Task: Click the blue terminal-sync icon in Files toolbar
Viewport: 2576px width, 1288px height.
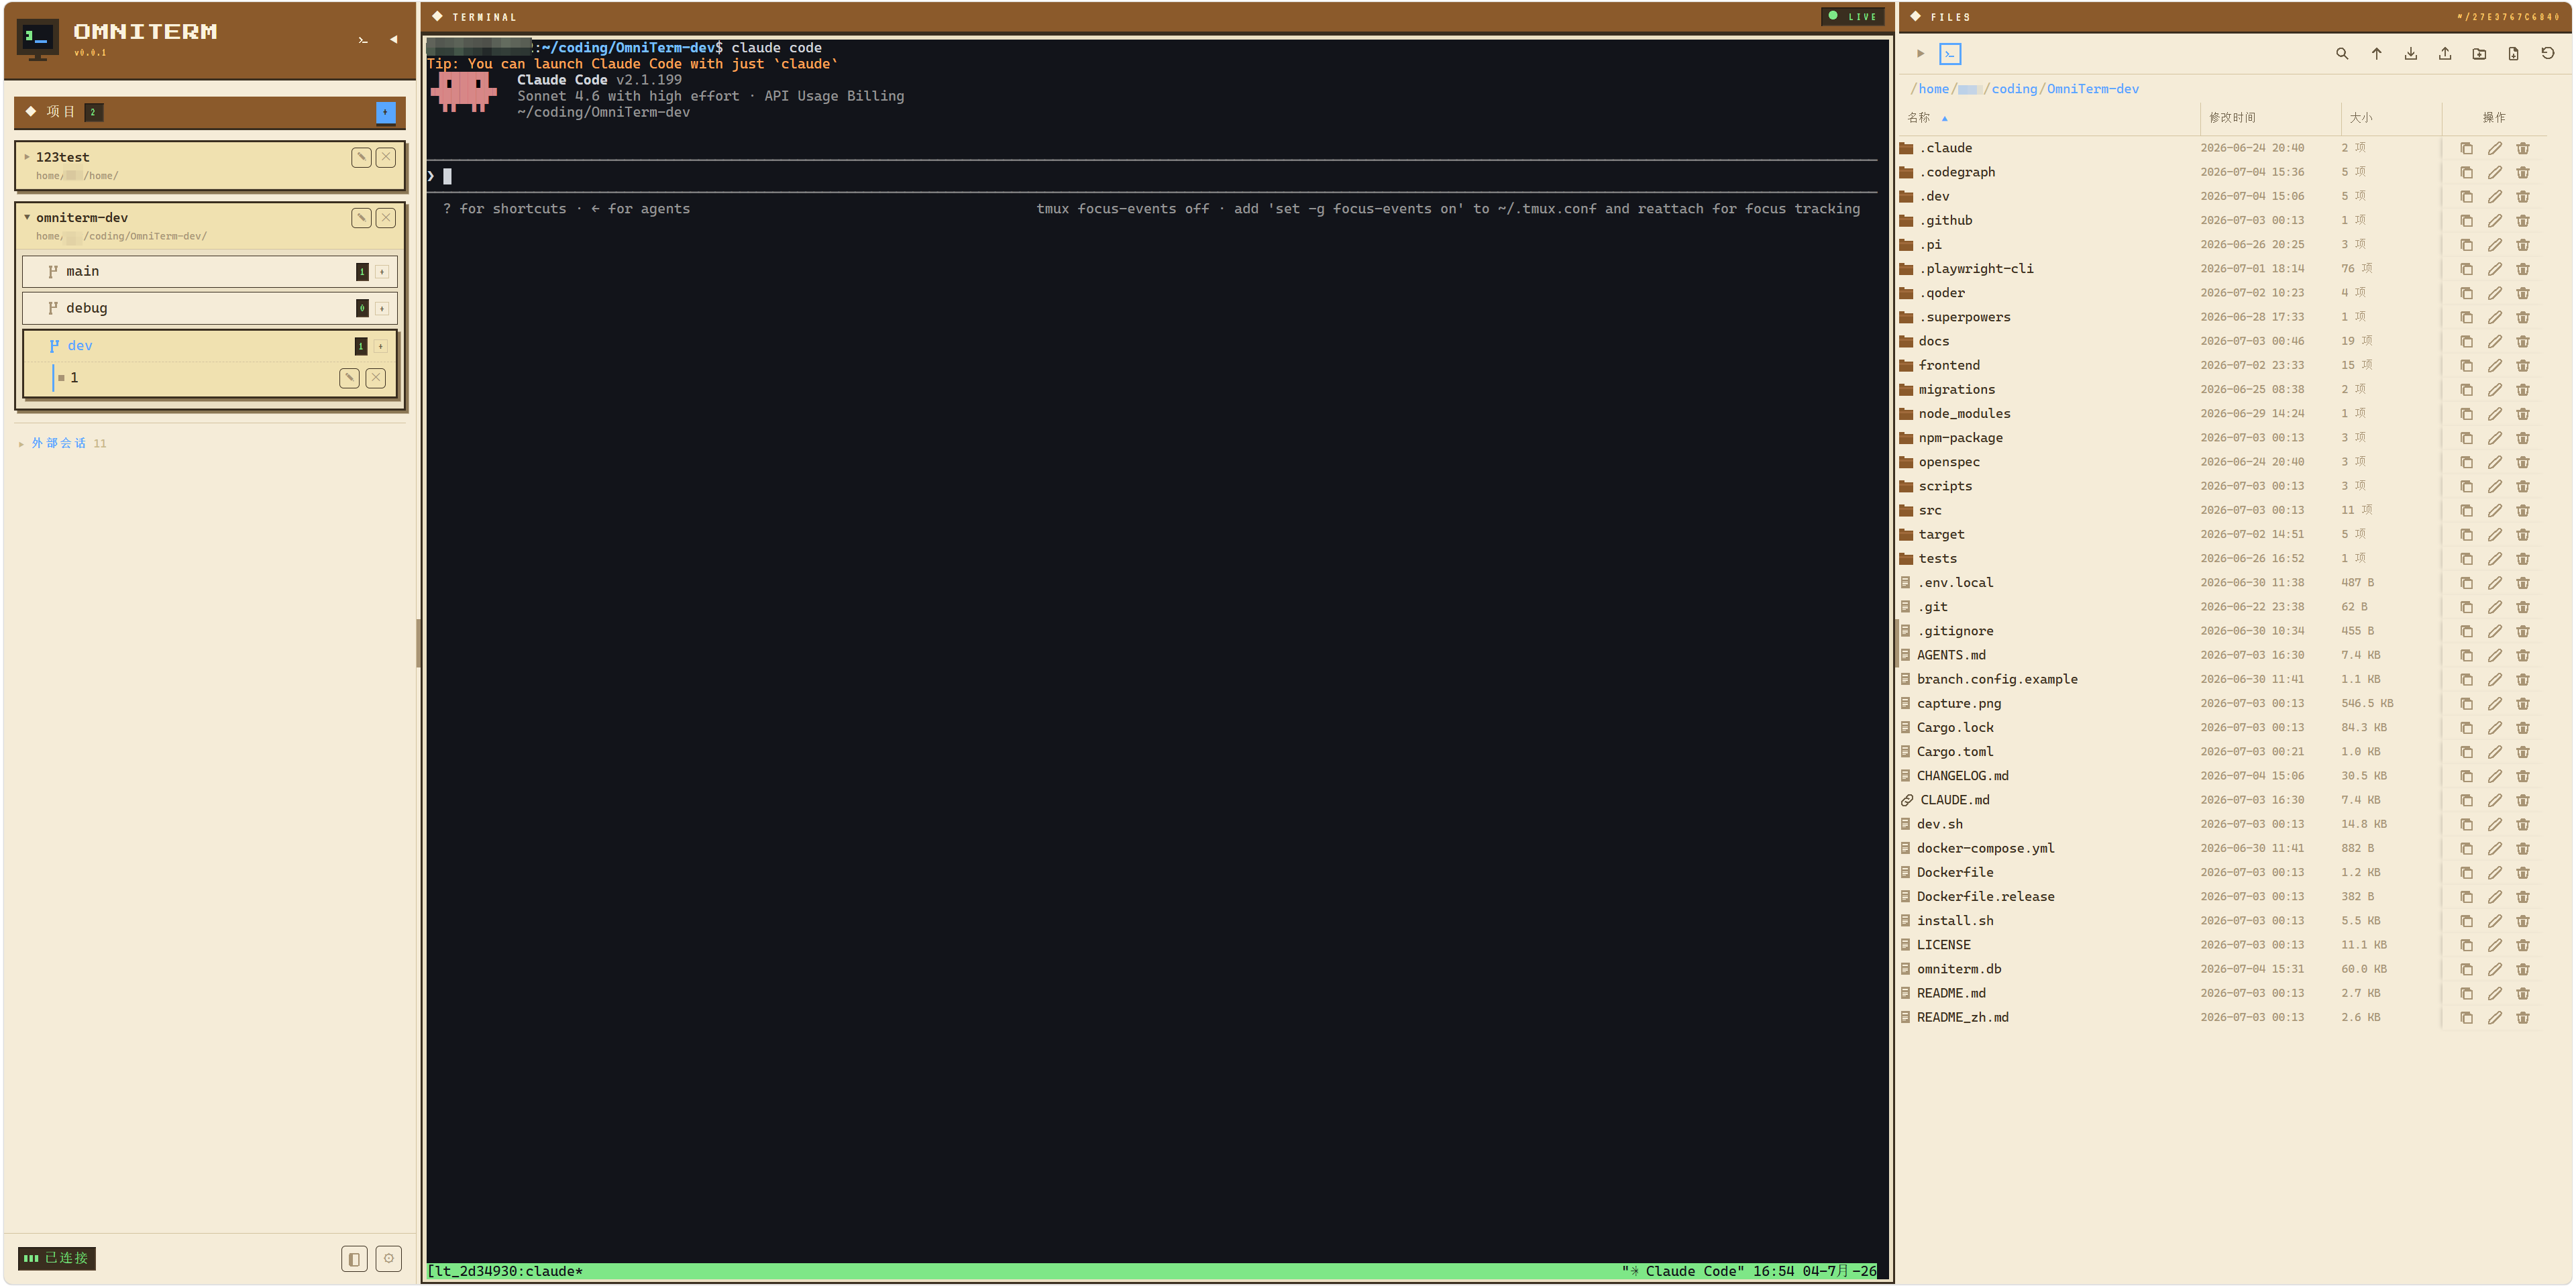Action: [1950, 54]
